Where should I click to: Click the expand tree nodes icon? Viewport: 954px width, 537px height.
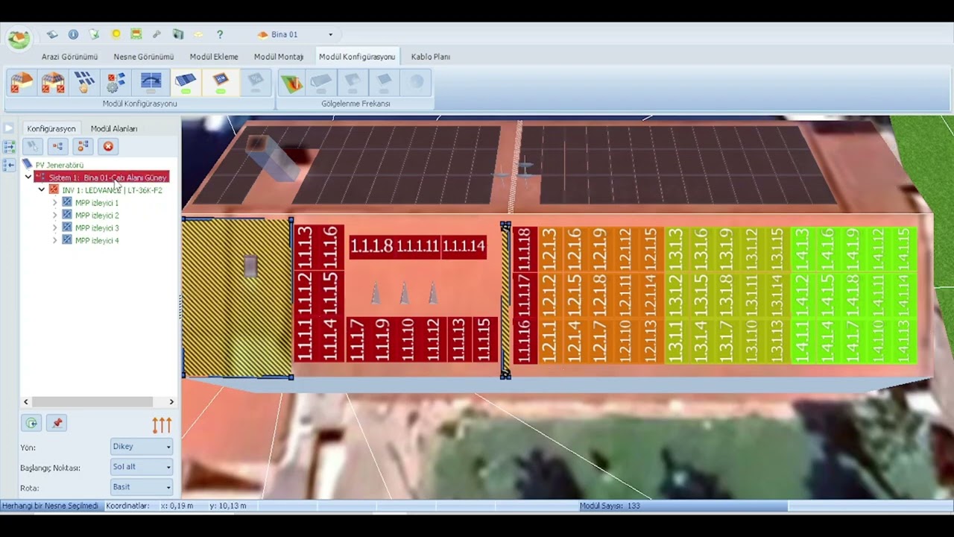[57, 146]
